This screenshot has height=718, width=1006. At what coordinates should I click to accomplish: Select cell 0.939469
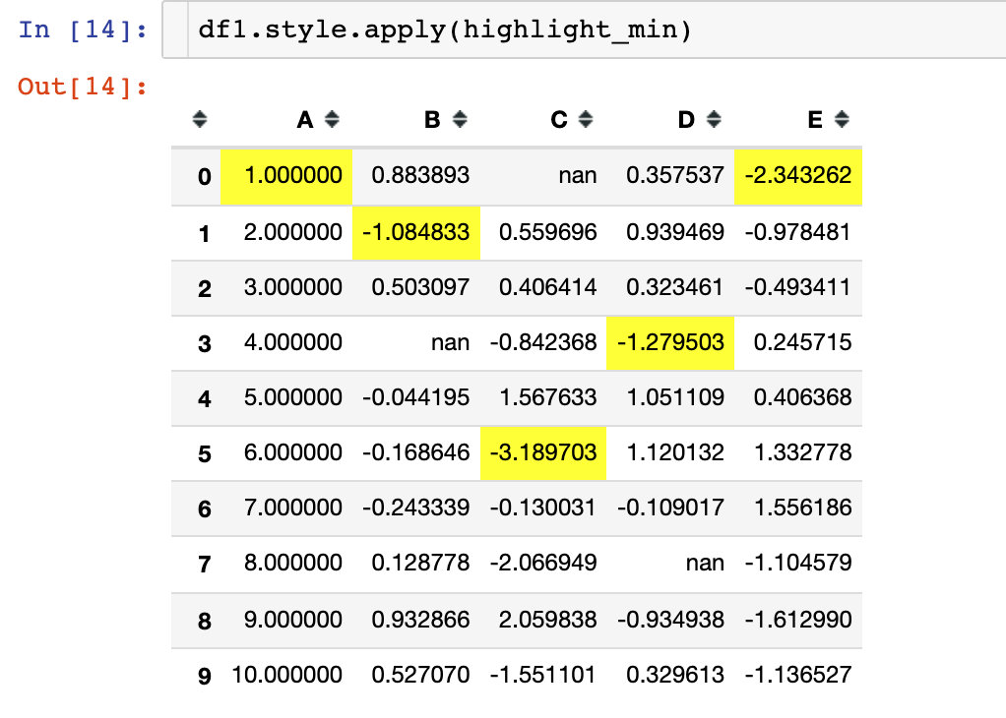(x=669, y=233)
